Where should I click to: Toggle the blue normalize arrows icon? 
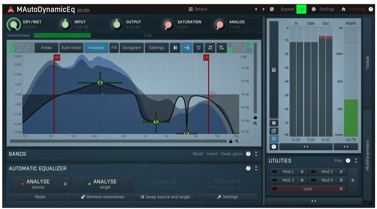pos(187,48)
